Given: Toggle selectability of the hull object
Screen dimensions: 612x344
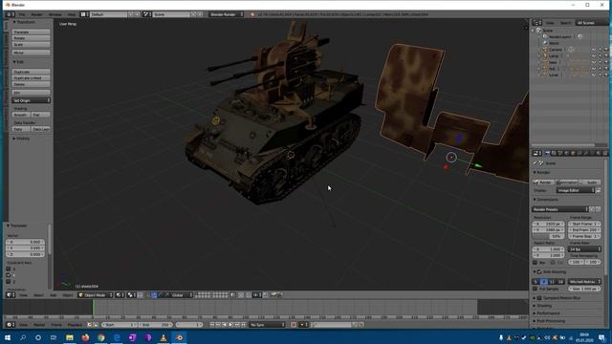Looking at the screenshot, I should (x=600, y=68).
